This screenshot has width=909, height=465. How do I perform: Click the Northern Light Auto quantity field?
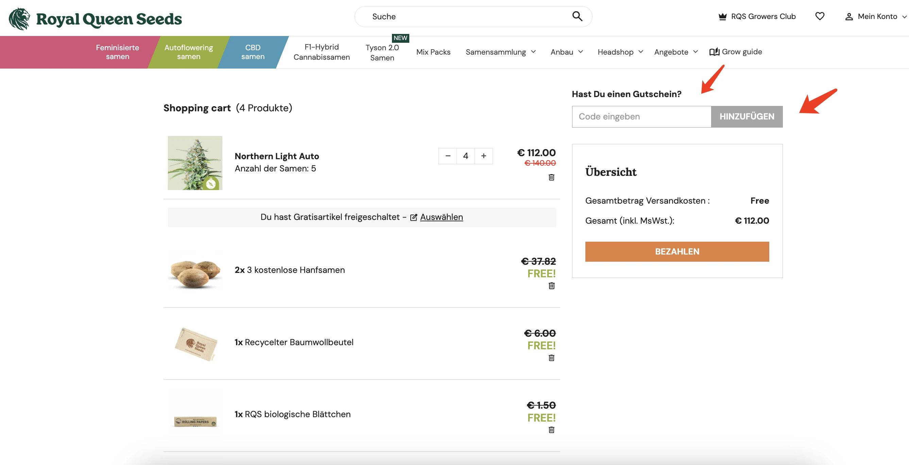466,156
